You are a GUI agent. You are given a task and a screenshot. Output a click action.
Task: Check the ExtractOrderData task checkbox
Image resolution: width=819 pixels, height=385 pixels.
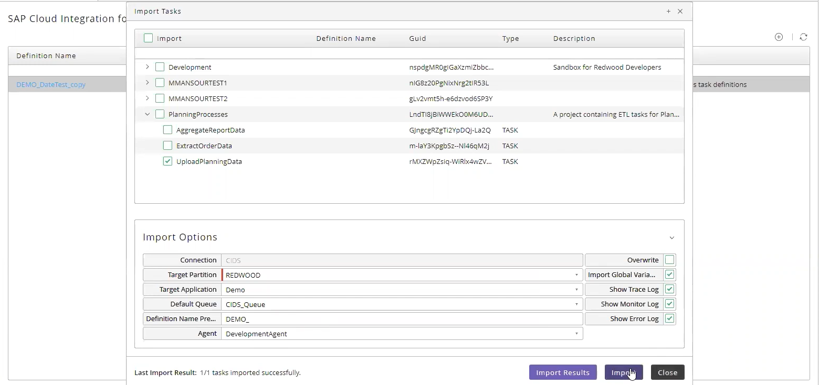click(x=167, y=146)
